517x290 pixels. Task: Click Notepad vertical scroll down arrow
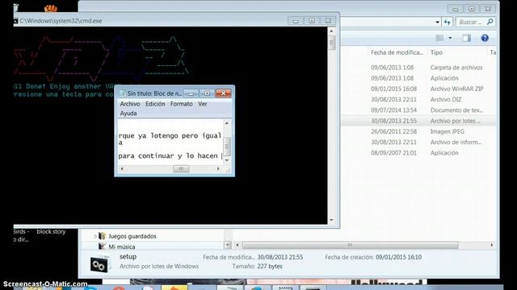click(x=226, y=160)
